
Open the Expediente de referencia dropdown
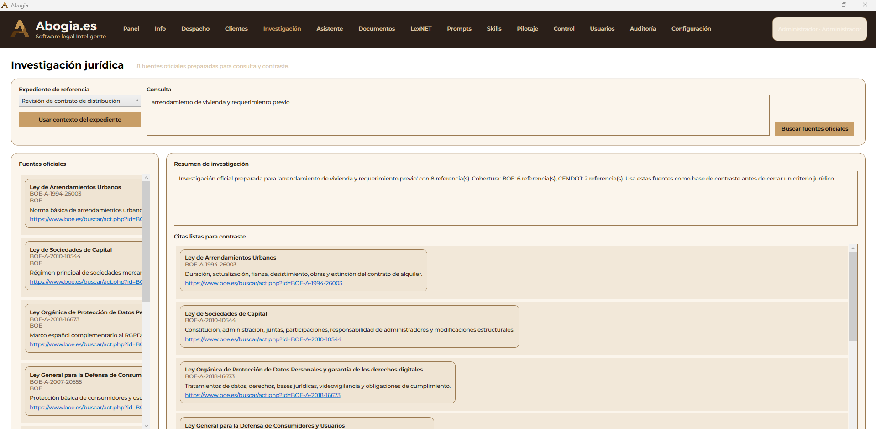point(79,101)
